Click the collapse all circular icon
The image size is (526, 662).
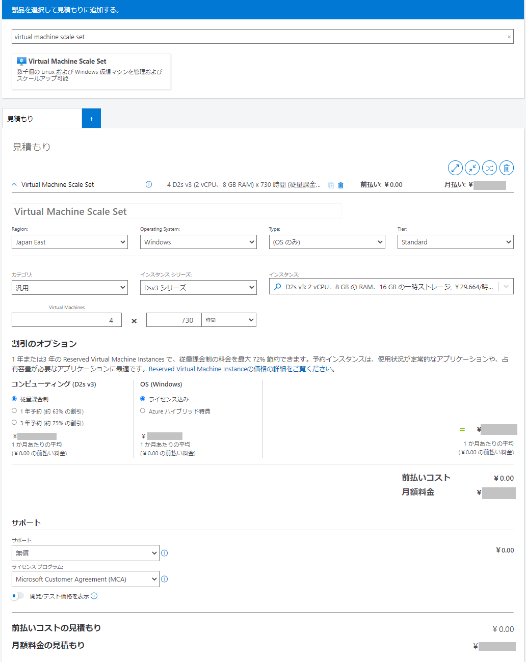tap(472, 168)
